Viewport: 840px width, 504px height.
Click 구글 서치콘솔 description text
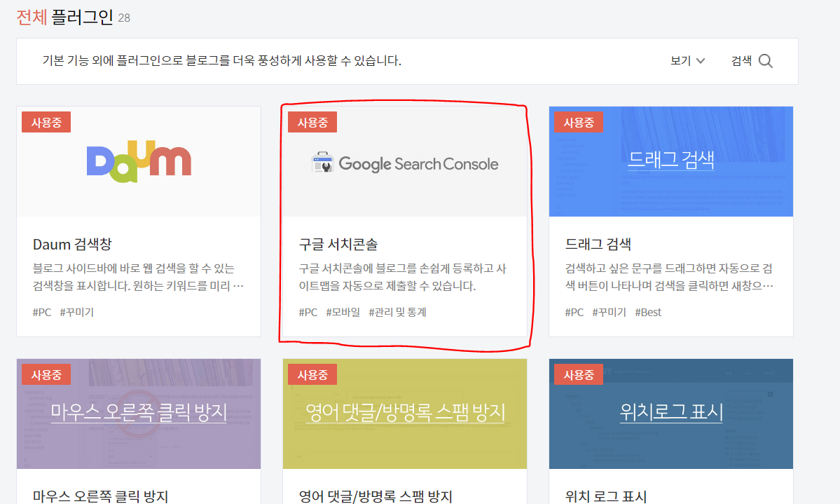click(x=402, y=277)
